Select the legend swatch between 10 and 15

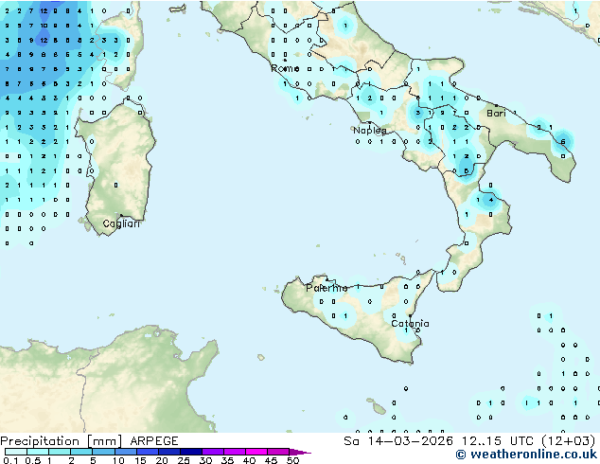(x=126, y=452)
